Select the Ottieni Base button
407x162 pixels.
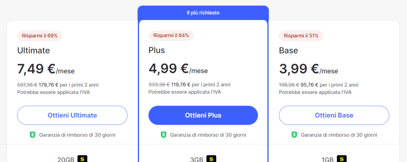click(x=334, y=115)
